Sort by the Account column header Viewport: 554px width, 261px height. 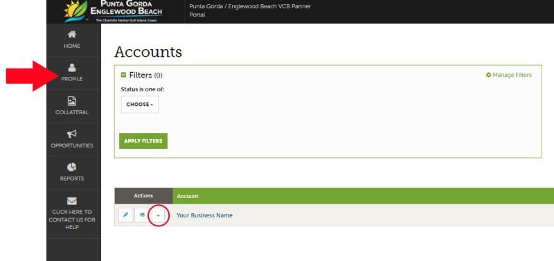click(x=188, y=196)
